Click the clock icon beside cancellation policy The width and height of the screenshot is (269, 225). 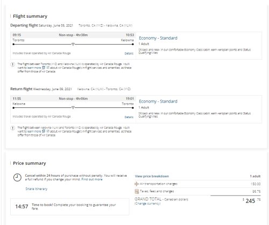17,178
